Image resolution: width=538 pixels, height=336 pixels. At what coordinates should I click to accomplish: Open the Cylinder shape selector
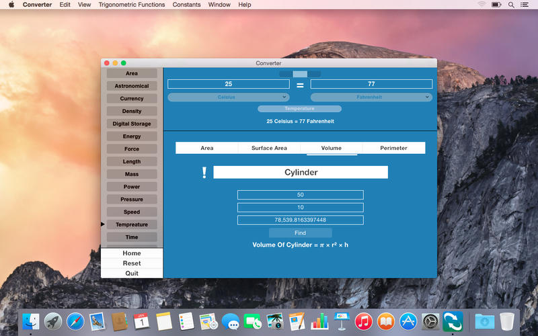(x=301, y=172)
